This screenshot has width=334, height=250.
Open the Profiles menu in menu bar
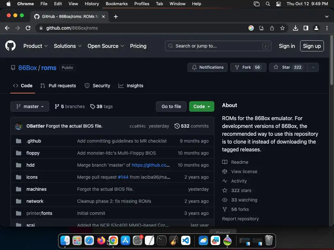tap(142, 4)
